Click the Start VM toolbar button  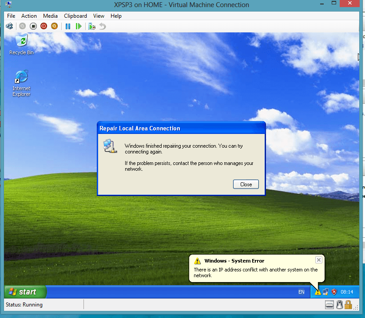(x=22, y=26)
